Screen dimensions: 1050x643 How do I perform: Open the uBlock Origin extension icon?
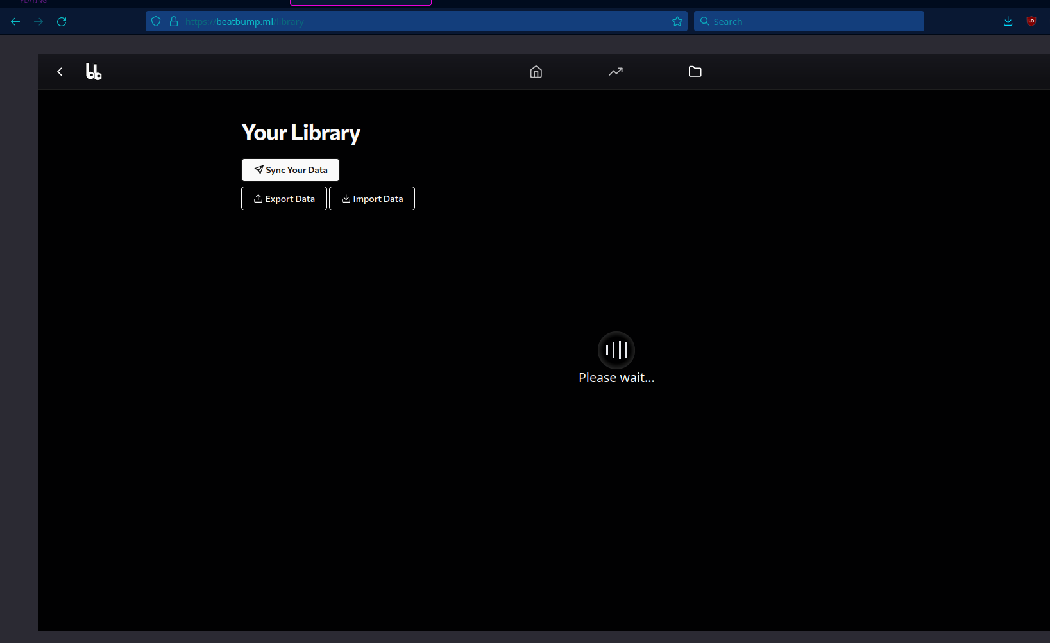click(x=1031, y=22)
